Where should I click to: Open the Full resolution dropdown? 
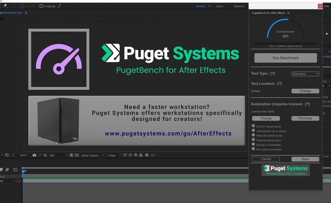[x=58, y=155]
